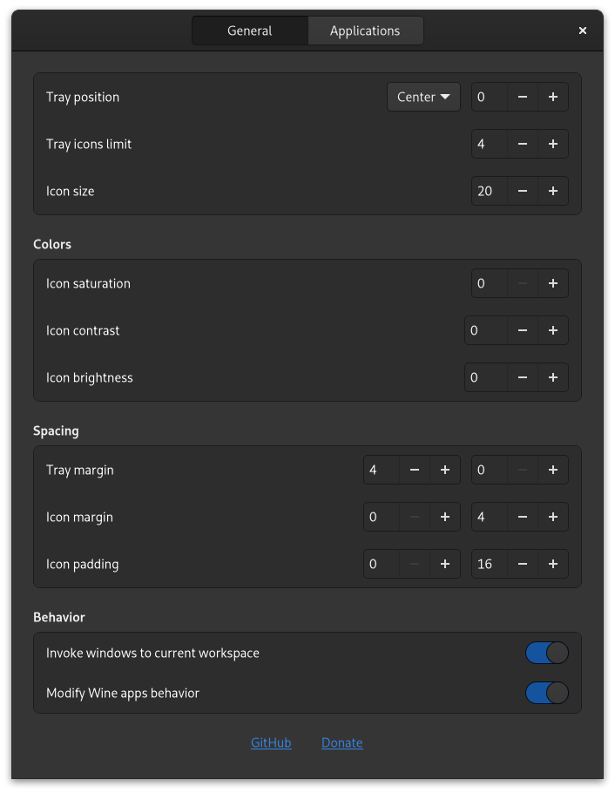Decrease the second Icon padding value
The width and height of the screenshot is (615, 793).
(522, 564)
